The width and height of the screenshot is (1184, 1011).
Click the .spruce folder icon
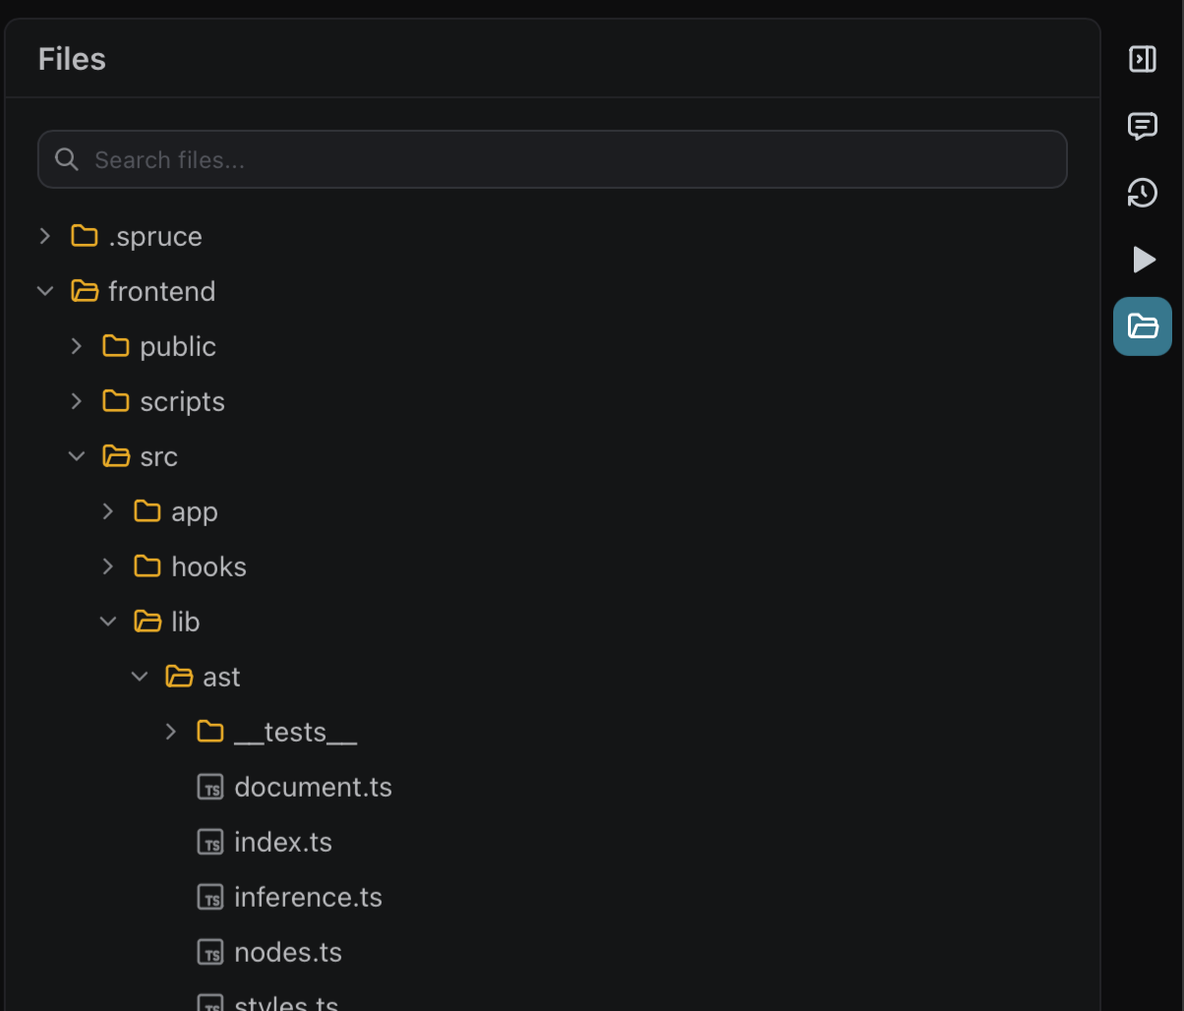pyautogui.click(x=85, y=236)
